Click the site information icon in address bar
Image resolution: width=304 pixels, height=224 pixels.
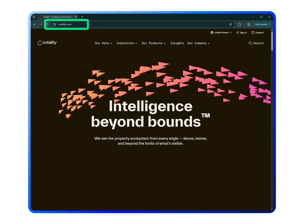point(55,25)
